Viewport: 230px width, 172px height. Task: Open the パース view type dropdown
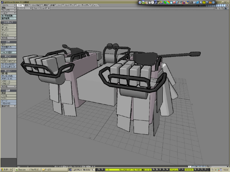click(25, 8)
